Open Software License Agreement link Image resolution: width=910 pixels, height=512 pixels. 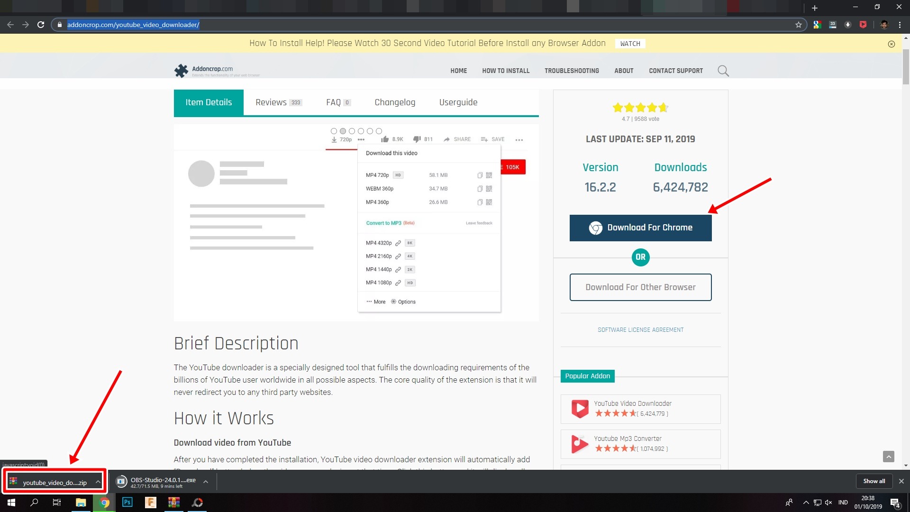point(640,330)
